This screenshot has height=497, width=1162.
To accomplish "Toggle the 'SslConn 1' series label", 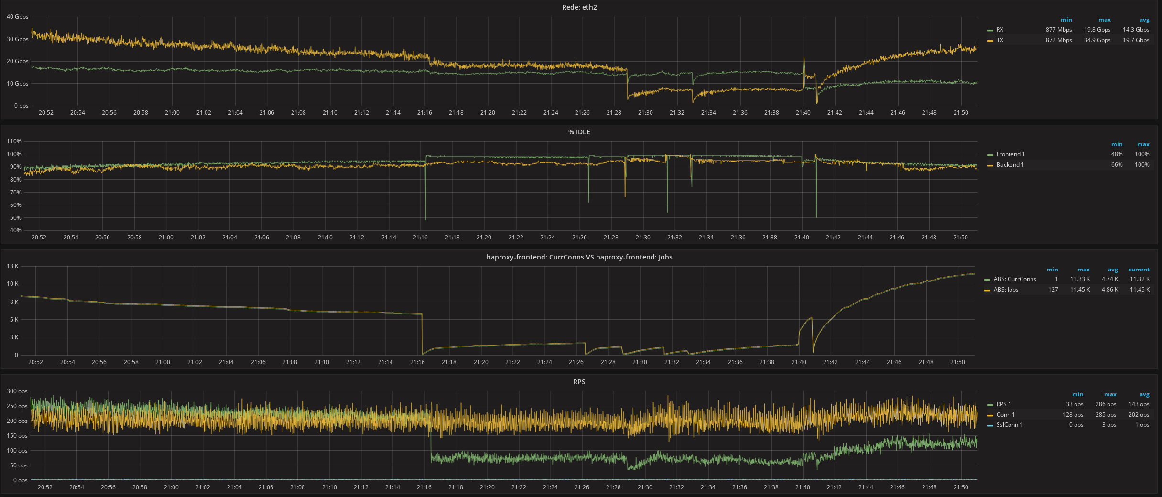I will point(1010,425).
